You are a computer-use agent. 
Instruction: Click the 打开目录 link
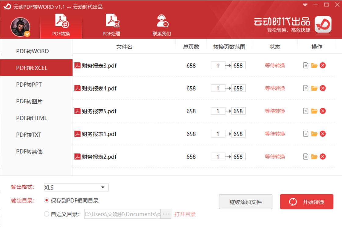pos(185,214)
